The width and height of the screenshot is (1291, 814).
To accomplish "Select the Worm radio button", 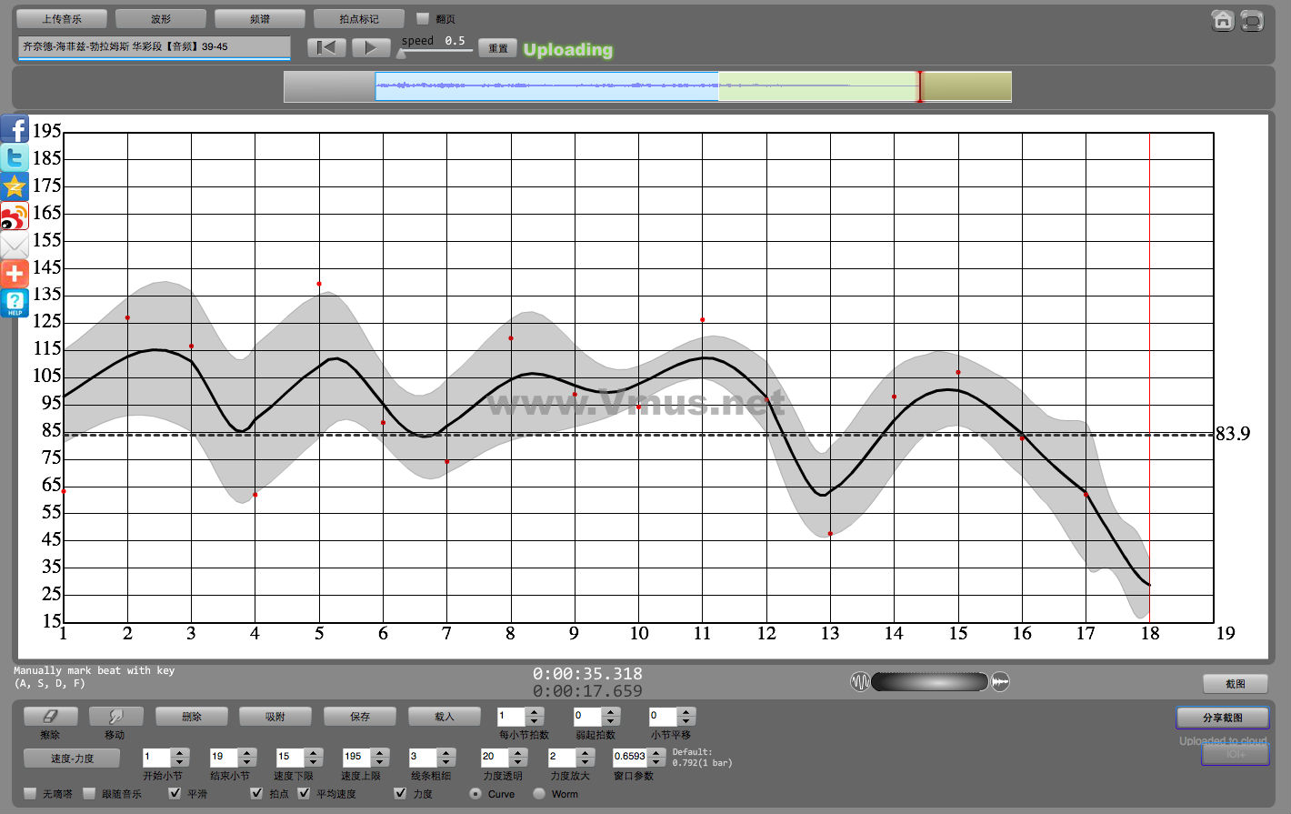I will (539, 793).
